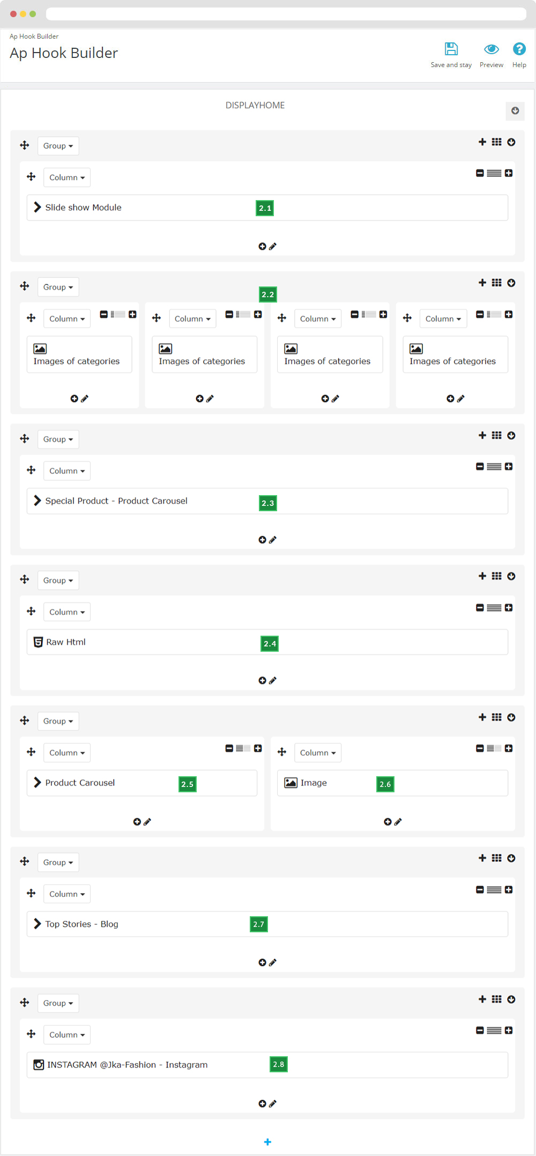Click the blue plus to add new group
536x1156 pixels.
pyautogui.click(x=267, y=1142)
